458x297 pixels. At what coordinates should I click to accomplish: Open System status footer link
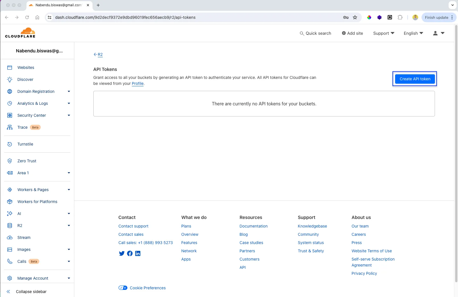[x=311, y=243]
